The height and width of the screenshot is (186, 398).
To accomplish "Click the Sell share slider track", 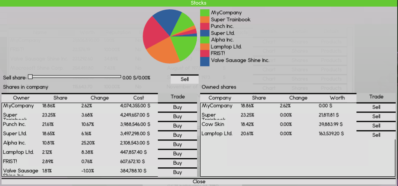I will pyautogui.click(x=74, y=76).
